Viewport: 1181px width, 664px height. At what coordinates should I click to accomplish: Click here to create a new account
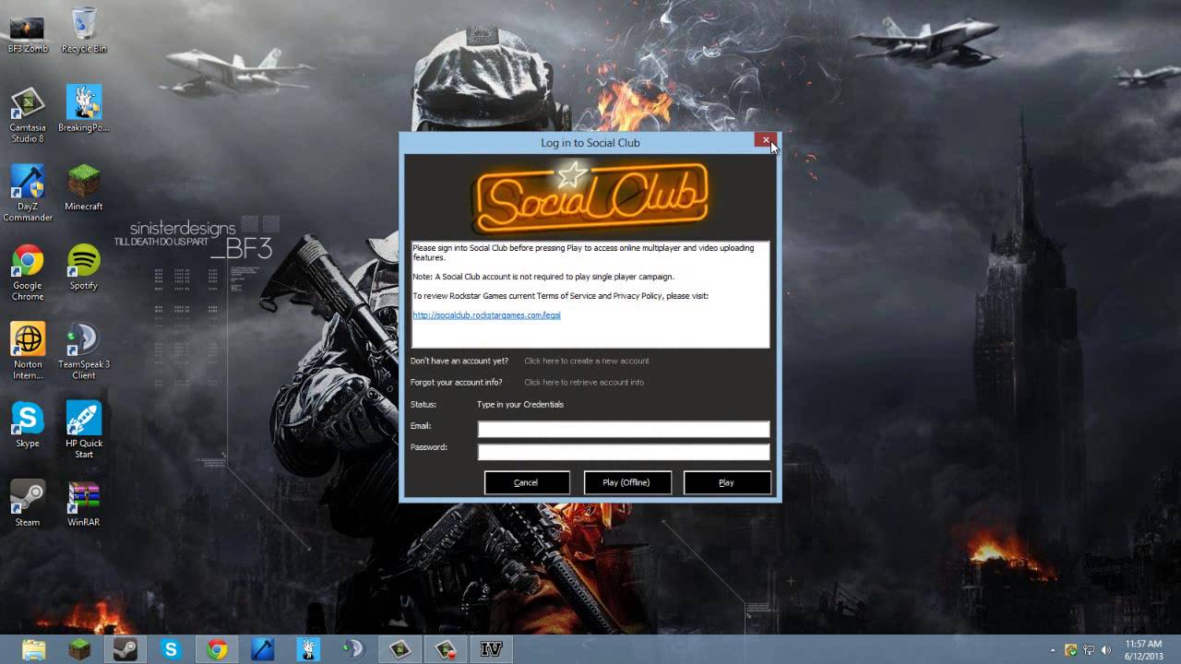(x=587, y=361)
